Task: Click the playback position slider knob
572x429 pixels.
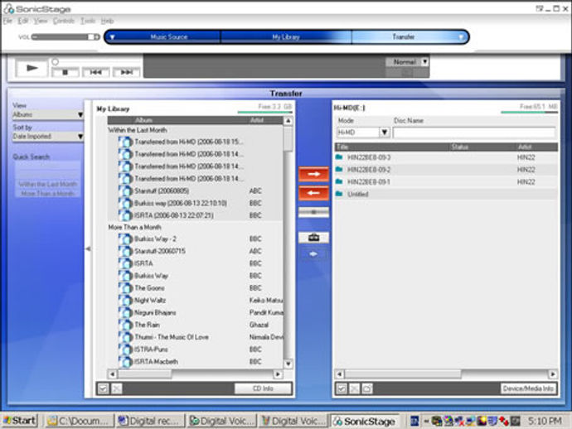Action: click(x=55, y=62)
